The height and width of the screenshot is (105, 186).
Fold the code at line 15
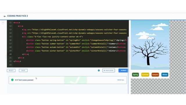coord(12,37)
